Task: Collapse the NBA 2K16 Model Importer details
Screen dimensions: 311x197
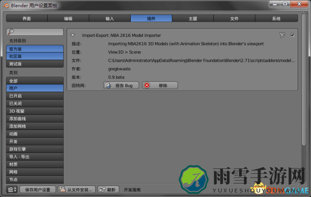Action: click(x=72, y=35)
